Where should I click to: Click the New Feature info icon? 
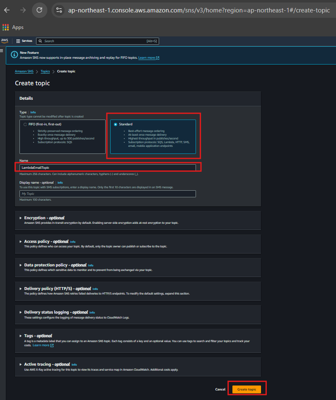click(x=14, y=55)
